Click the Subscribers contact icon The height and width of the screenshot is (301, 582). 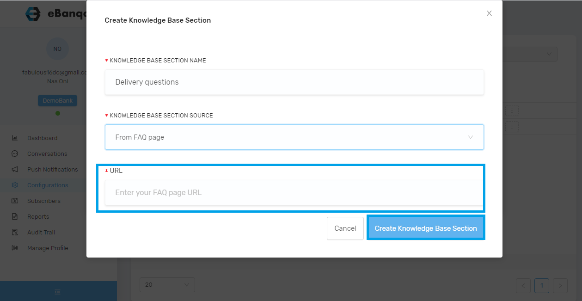[15, 201]
